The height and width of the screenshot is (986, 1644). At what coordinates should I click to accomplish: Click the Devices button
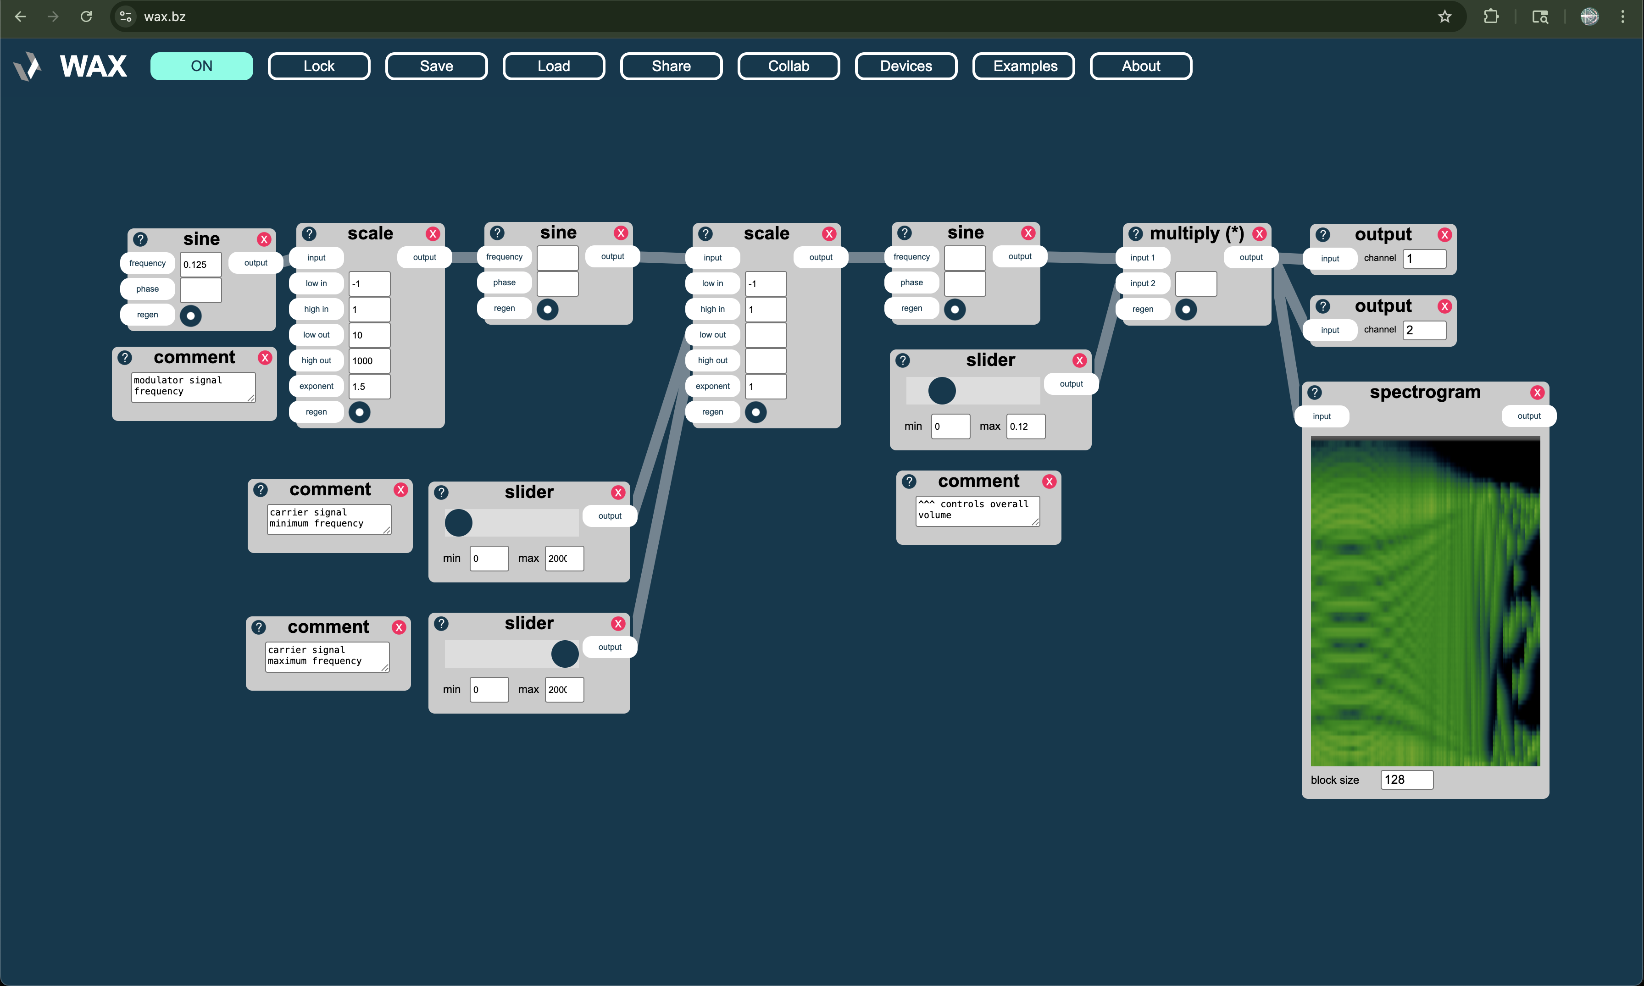point(906,66)
